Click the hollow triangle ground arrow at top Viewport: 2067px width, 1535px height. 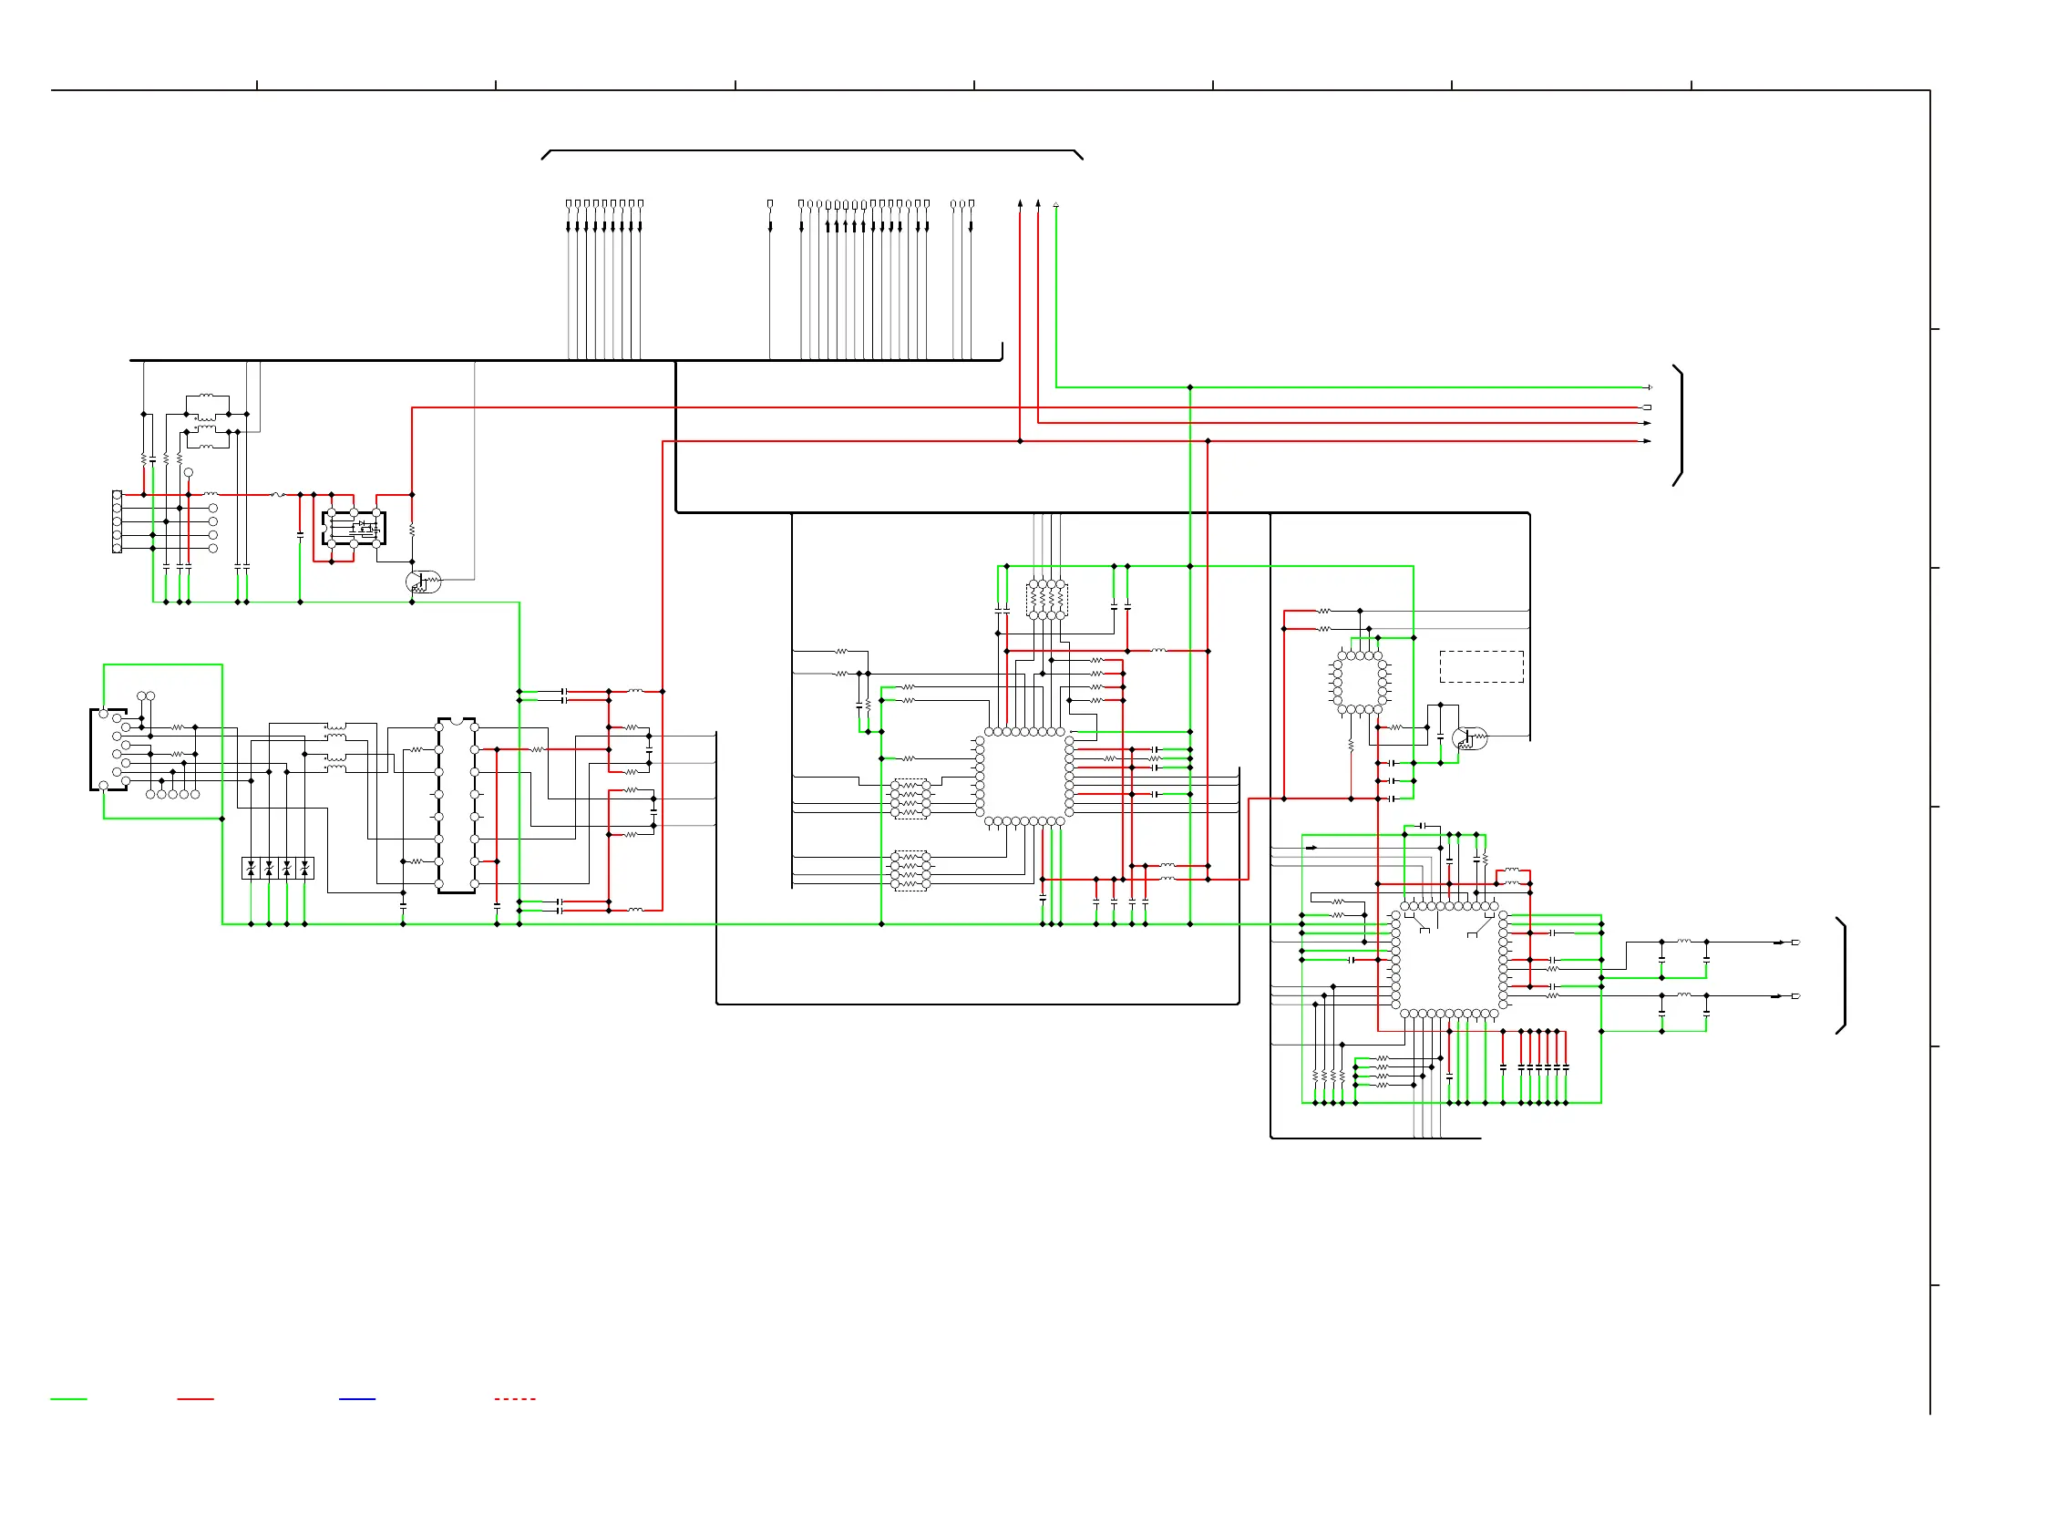click(1055, 204)
